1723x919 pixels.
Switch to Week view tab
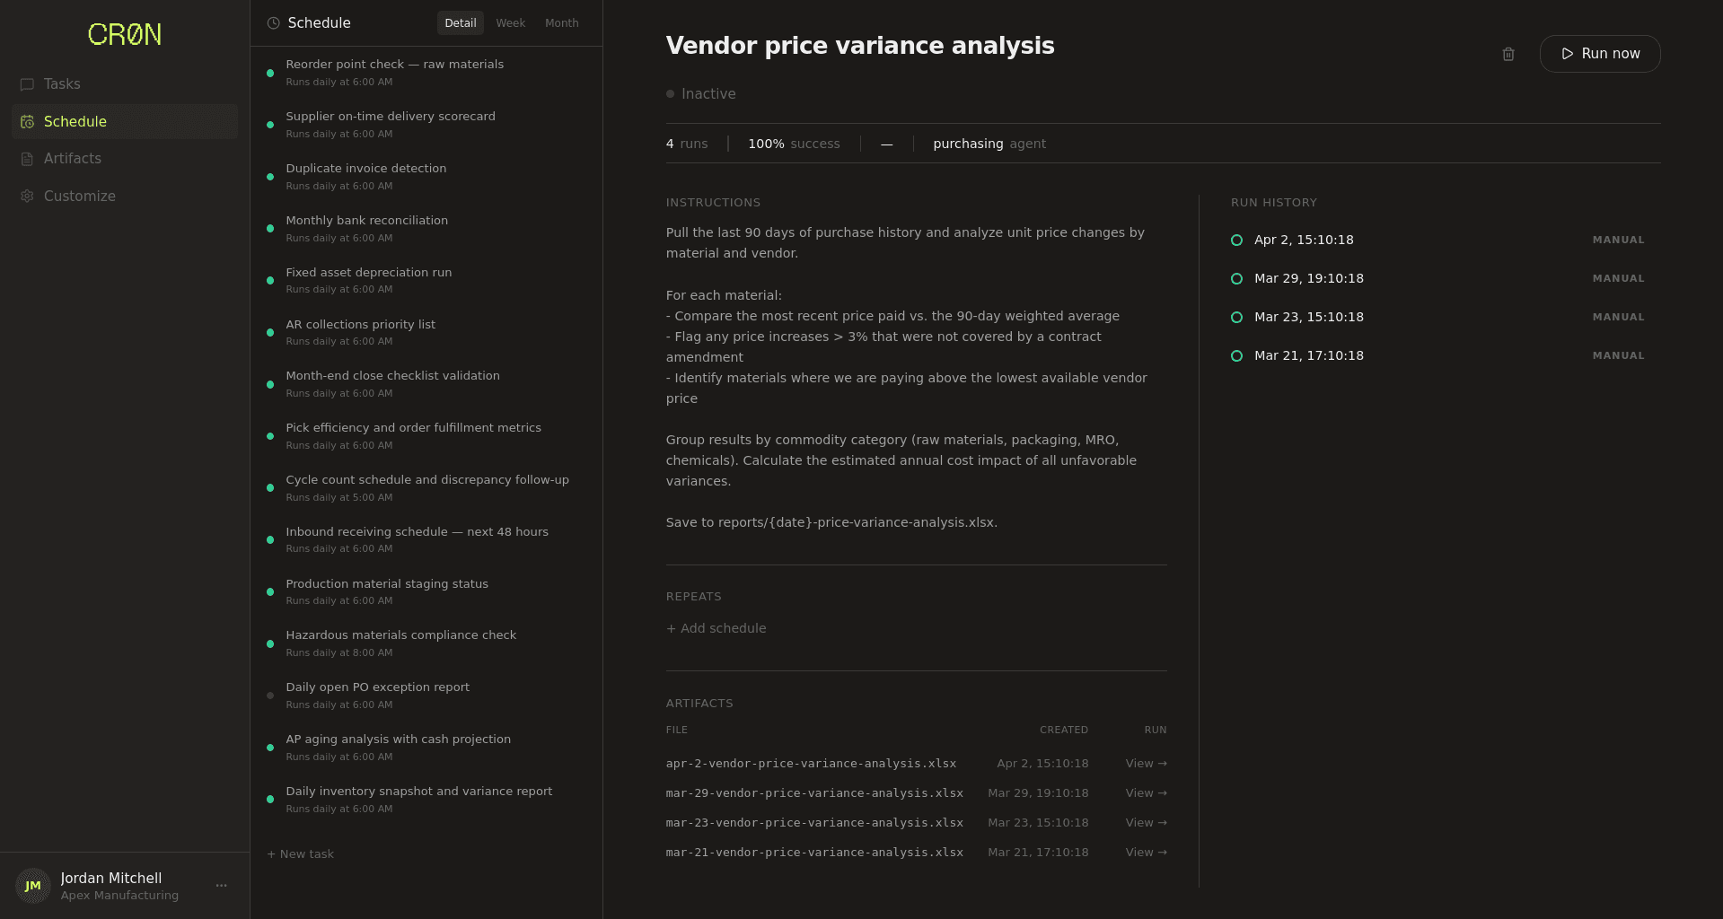[x=511, y=23]
